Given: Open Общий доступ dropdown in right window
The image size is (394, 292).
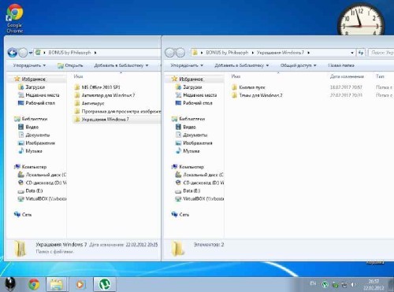Looking at the screenshot, I should pyautogui.click(x=298, y=65).
